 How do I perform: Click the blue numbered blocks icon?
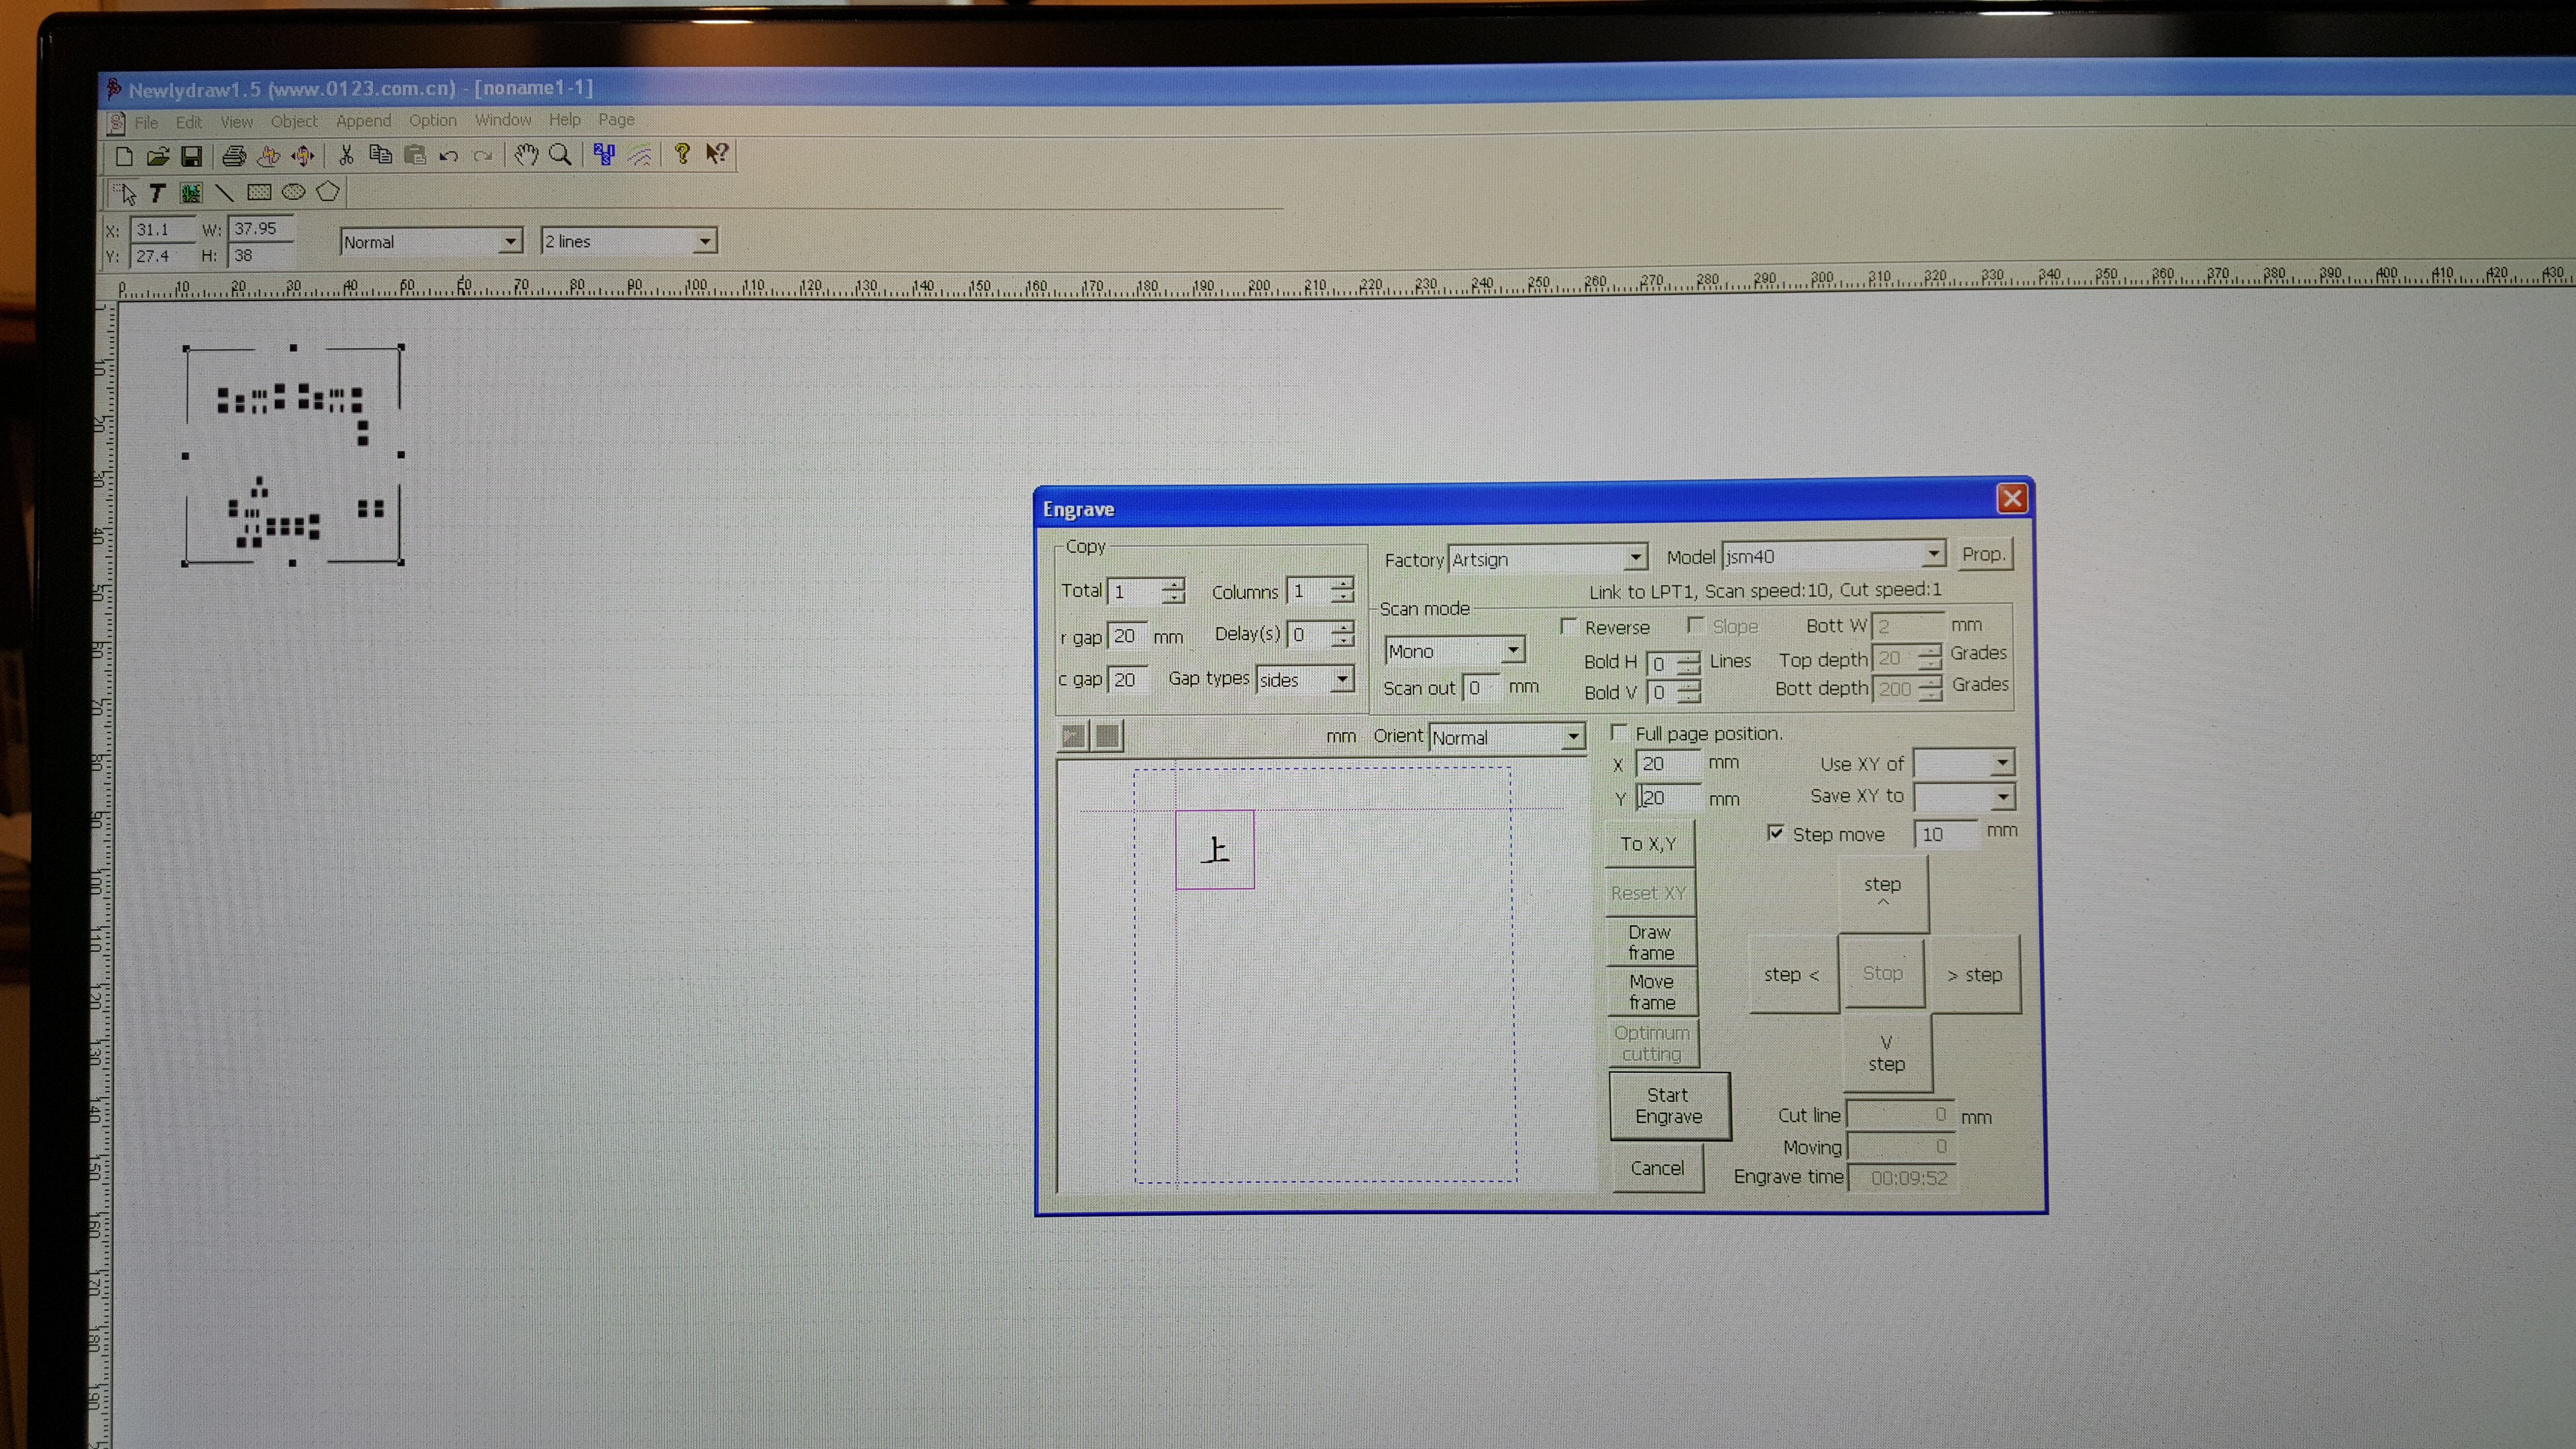coord(604,154)
